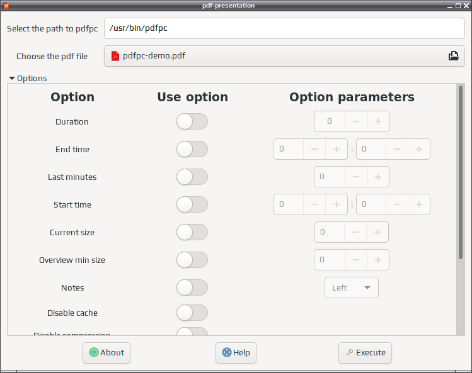Screen dimensions: 472x373
Task: Toggle the Disable cache switch
Action: tap(192, 313)
